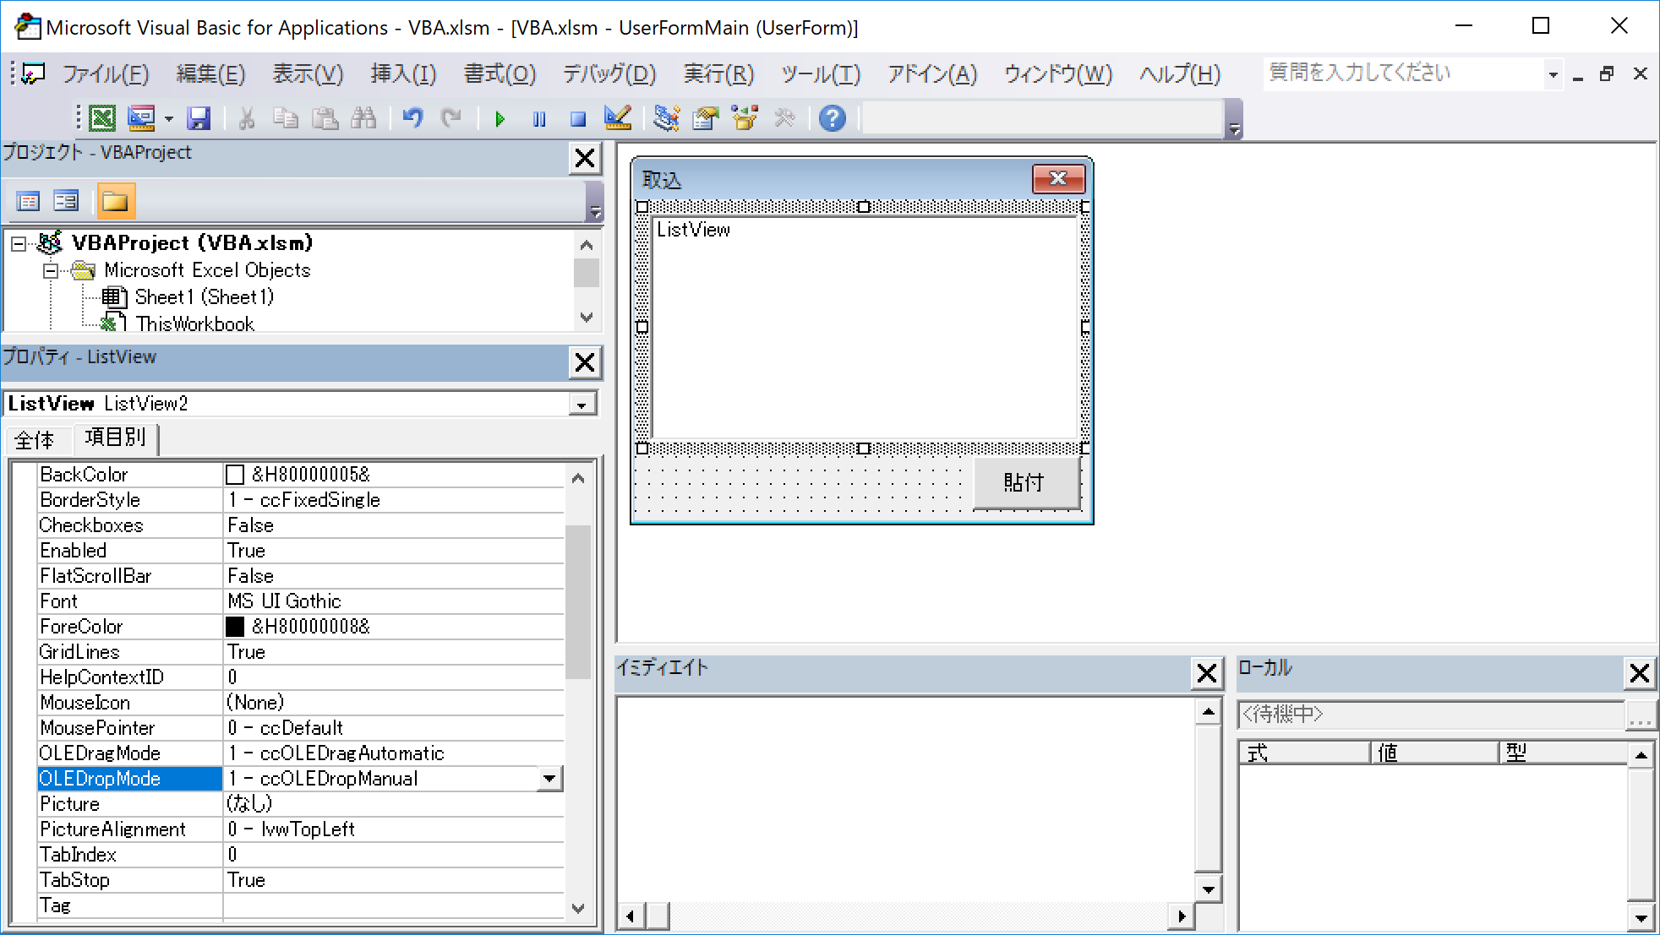Open the 挿入(I) menu
1660x935 pixels.
coord(403,74)
